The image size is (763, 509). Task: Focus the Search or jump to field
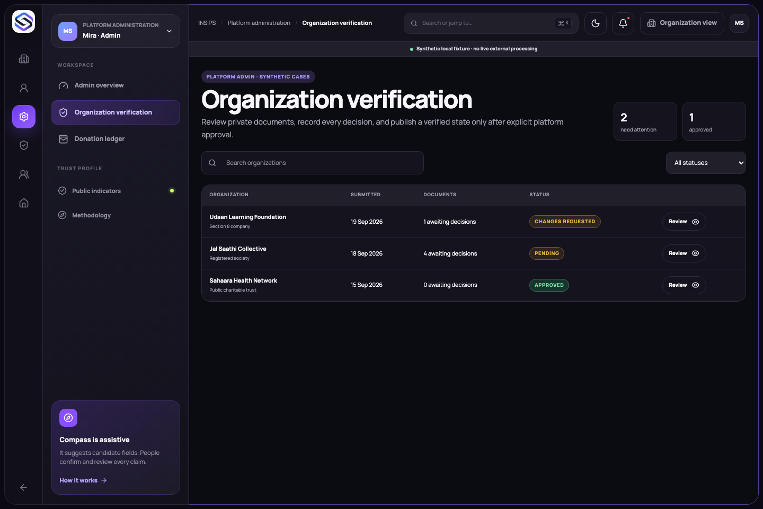[491, 23]
